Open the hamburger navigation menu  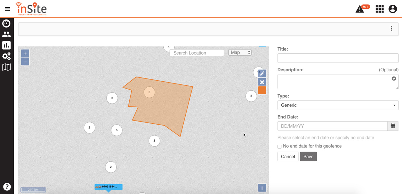coord(7,9)
